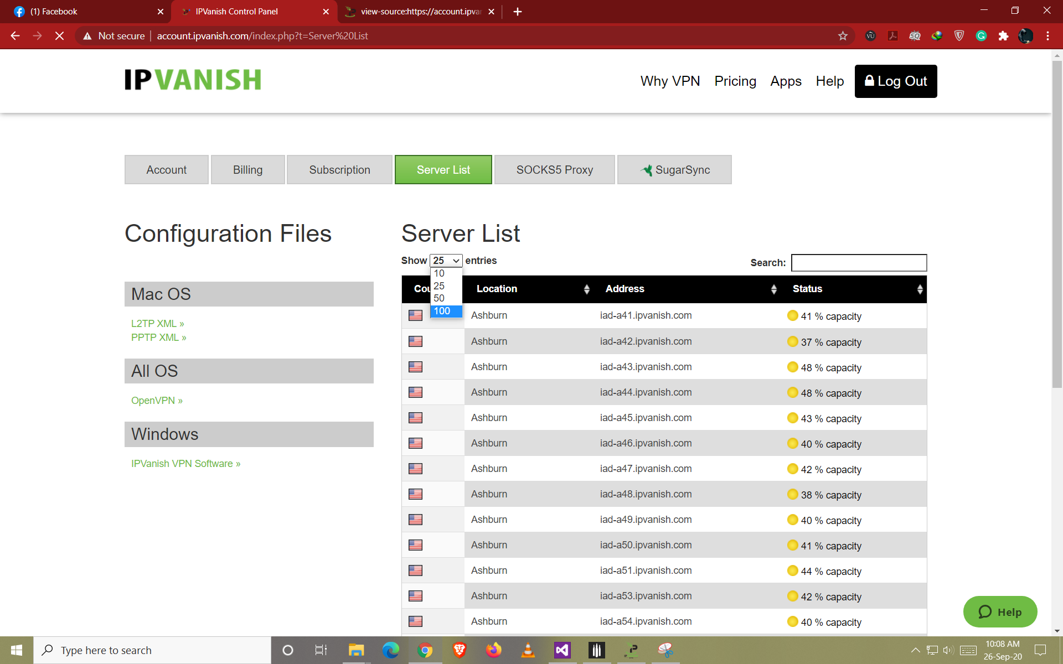Open the Help chat widget
Image resolution: width=1063 pixels, height=664 pixels.
tap(1001, 612)
